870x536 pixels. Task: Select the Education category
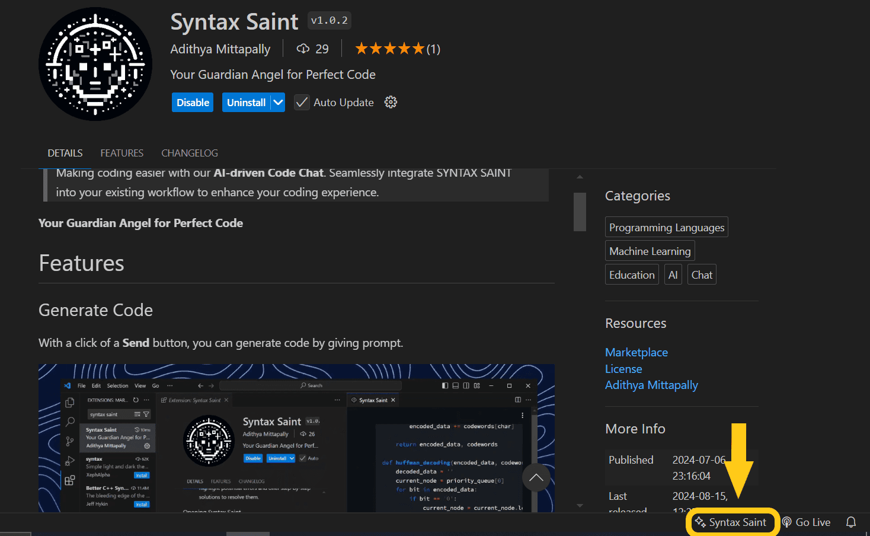632,275
